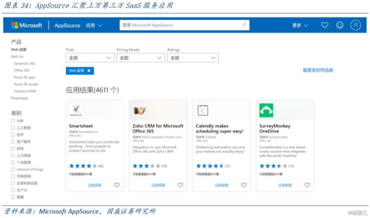370x218 pixels.
Task: Select PowerApps product filter
Action: click(20, 98)
